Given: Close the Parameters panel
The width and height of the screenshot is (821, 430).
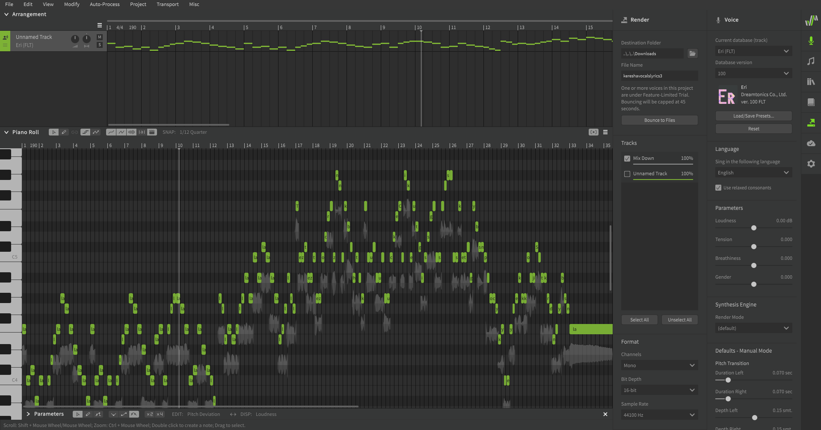Looking at the screenshot, I should (605, 414).
